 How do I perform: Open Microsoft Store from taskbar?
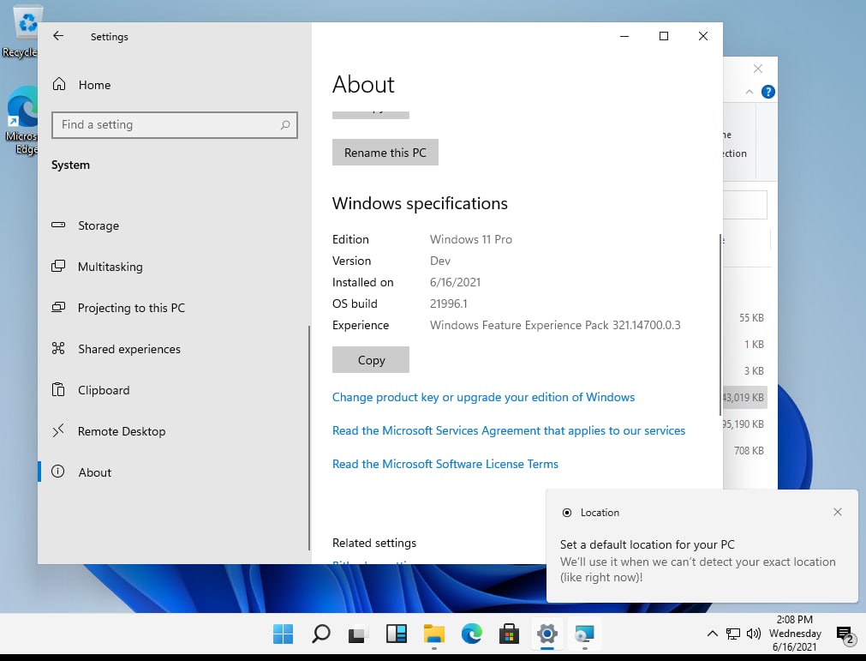pos(509,634)
